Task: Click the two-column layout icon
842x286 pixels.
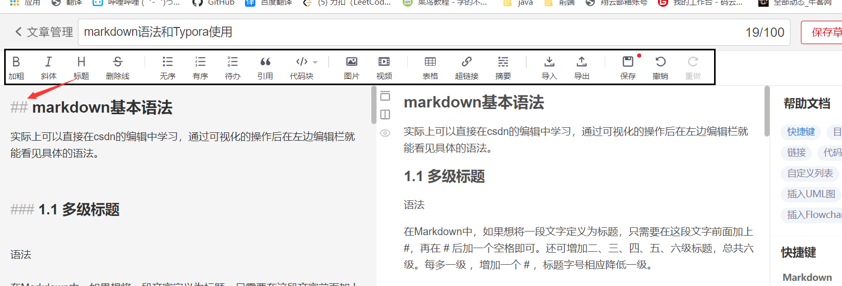Action: 385,114
